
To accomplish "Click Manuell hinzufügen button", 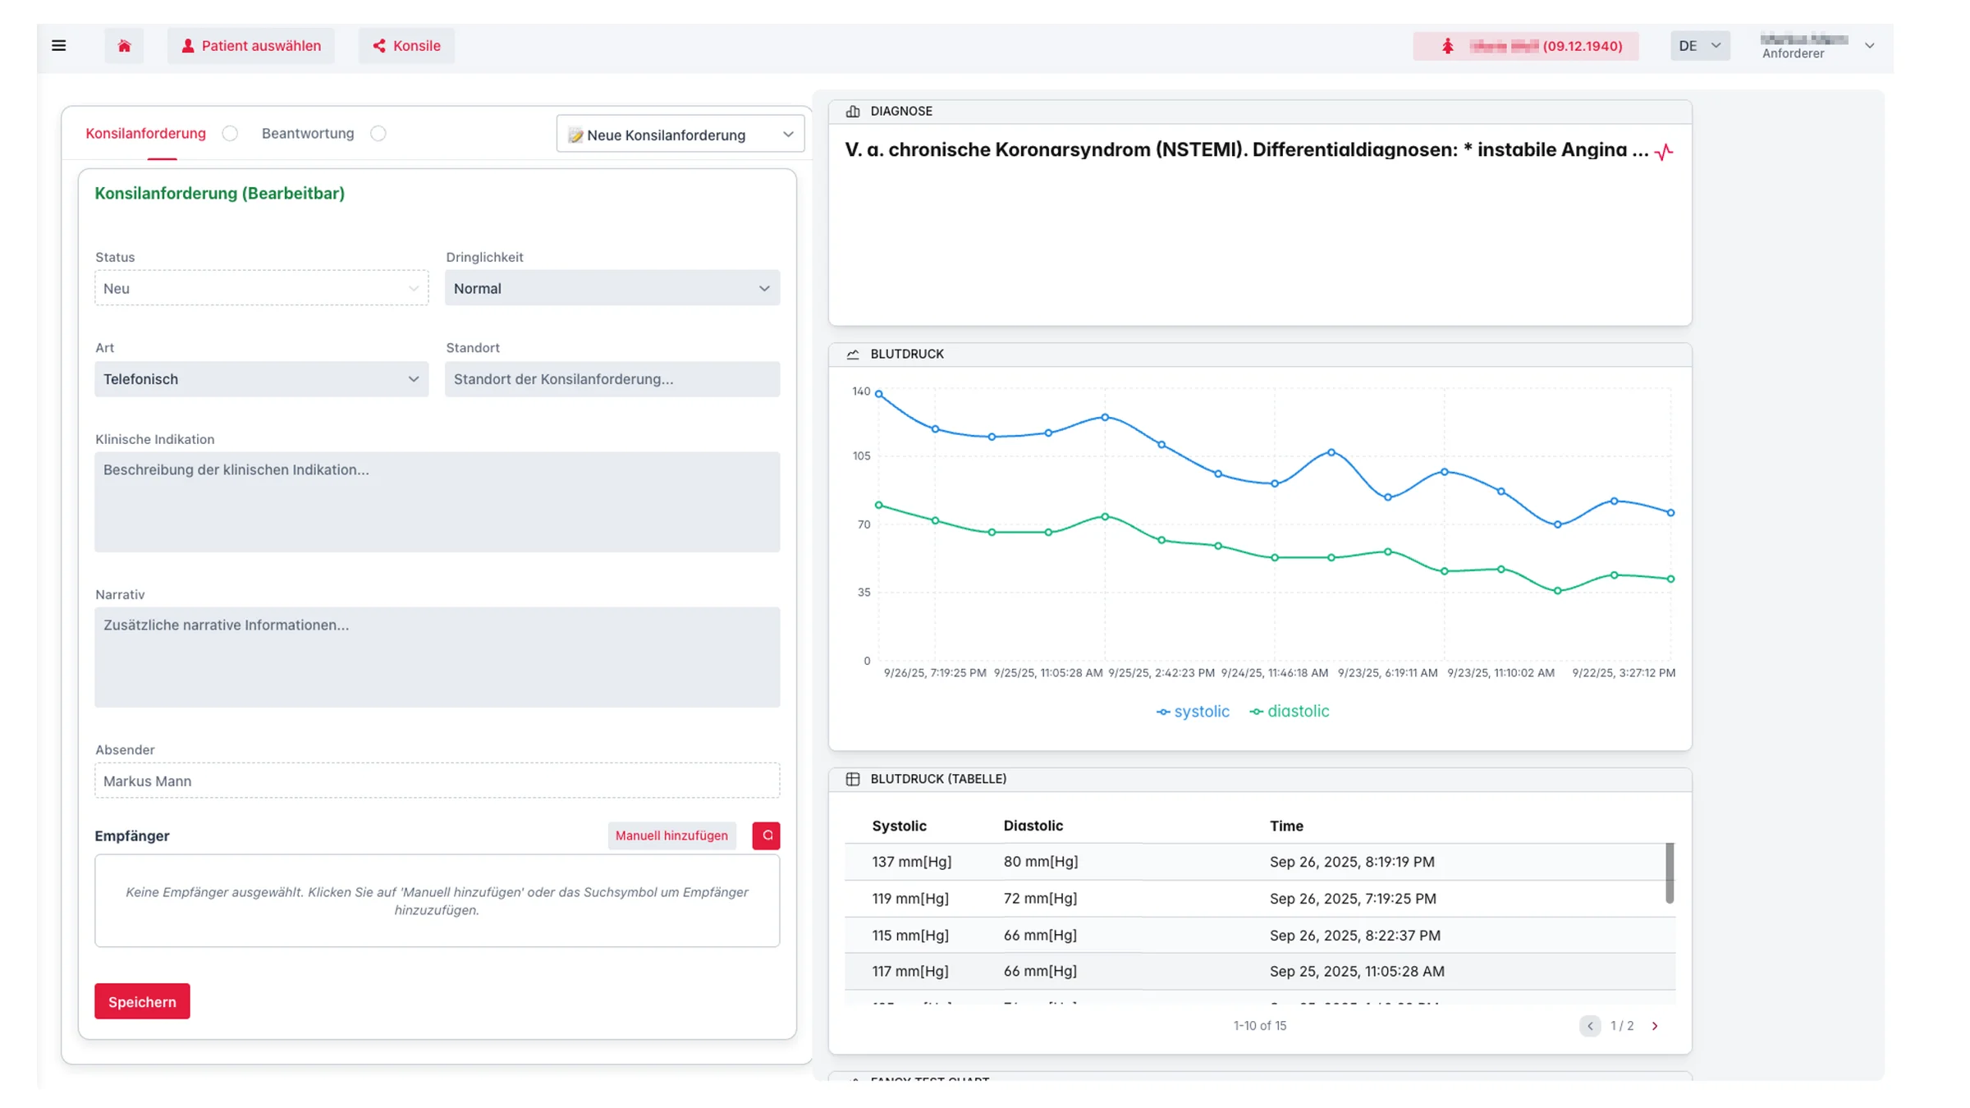I will (671, 836).
